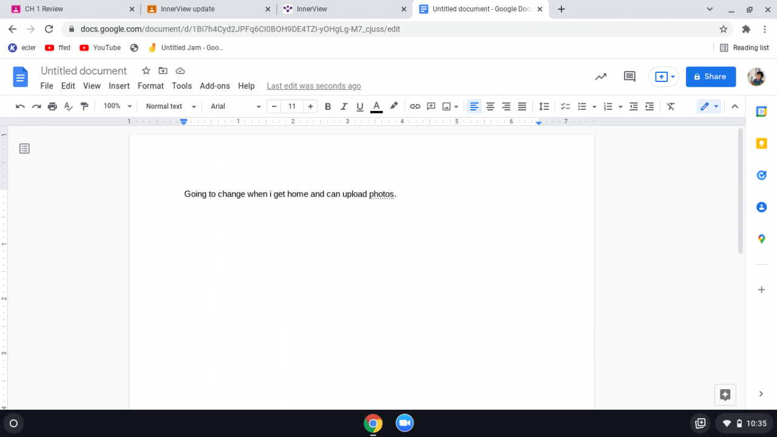Viewport: 777px width, 437px height.
Task: Open the Arial font dropdown
Action: pos(235,106)
